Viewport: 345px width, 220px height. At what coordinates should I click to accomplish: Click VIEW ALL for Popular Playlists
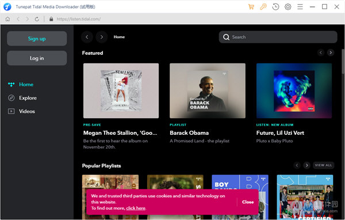click(x=323, y=165)
